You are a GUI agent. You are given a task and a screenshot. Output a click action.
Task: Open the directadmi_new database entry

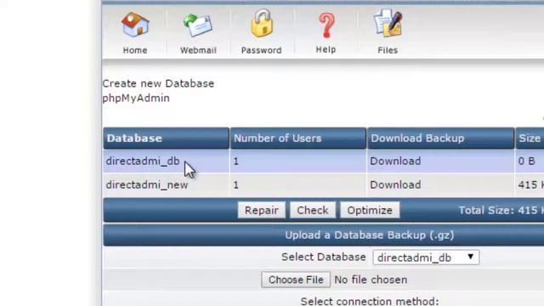[147, 185]
